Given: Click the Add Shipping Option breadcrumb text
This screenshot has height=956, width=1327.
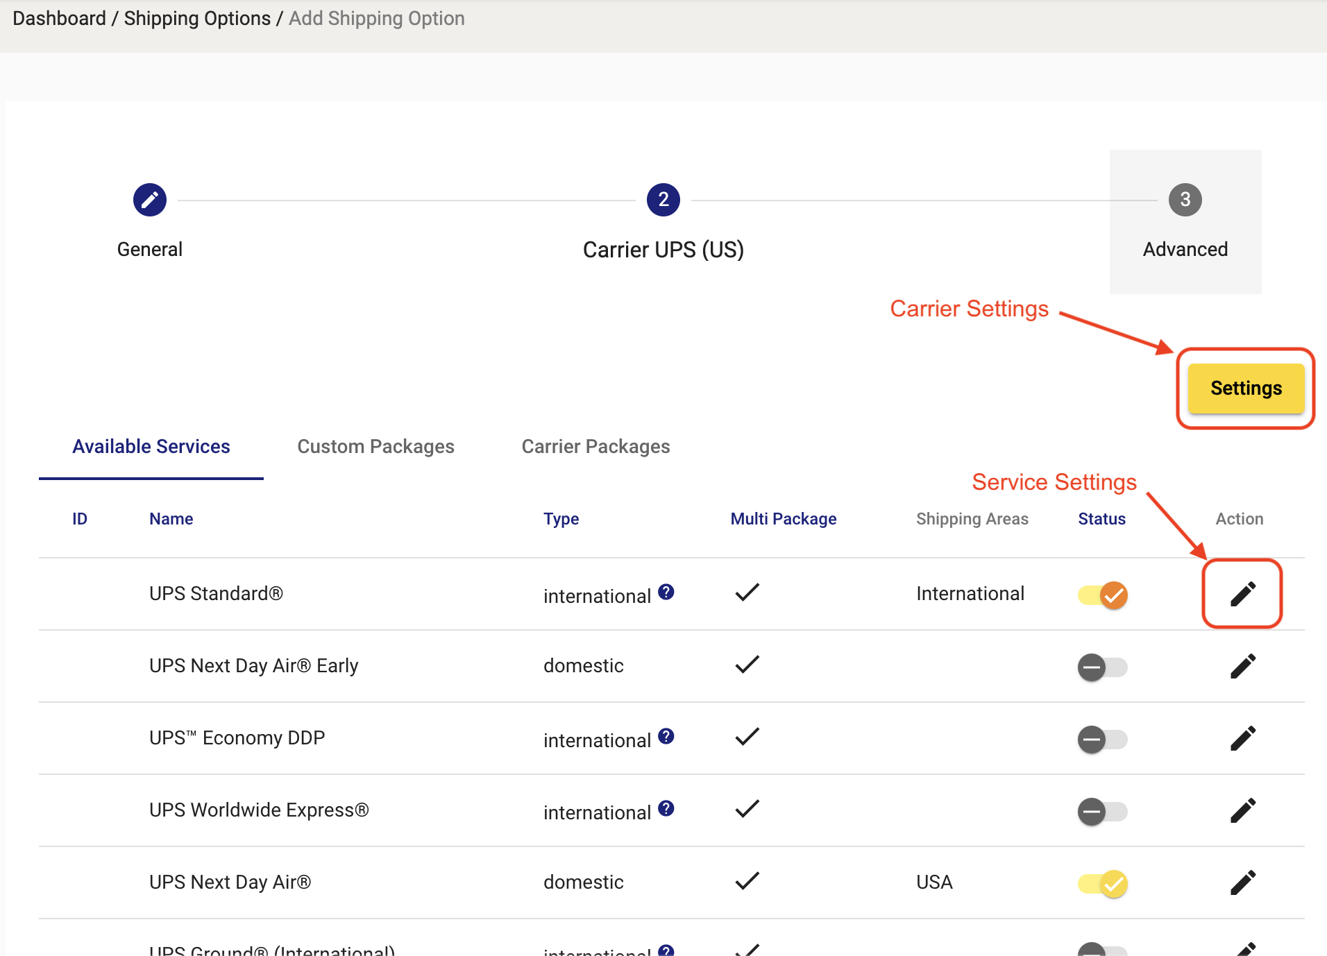Looking at the screenshot, I should [x=377, y=19].
